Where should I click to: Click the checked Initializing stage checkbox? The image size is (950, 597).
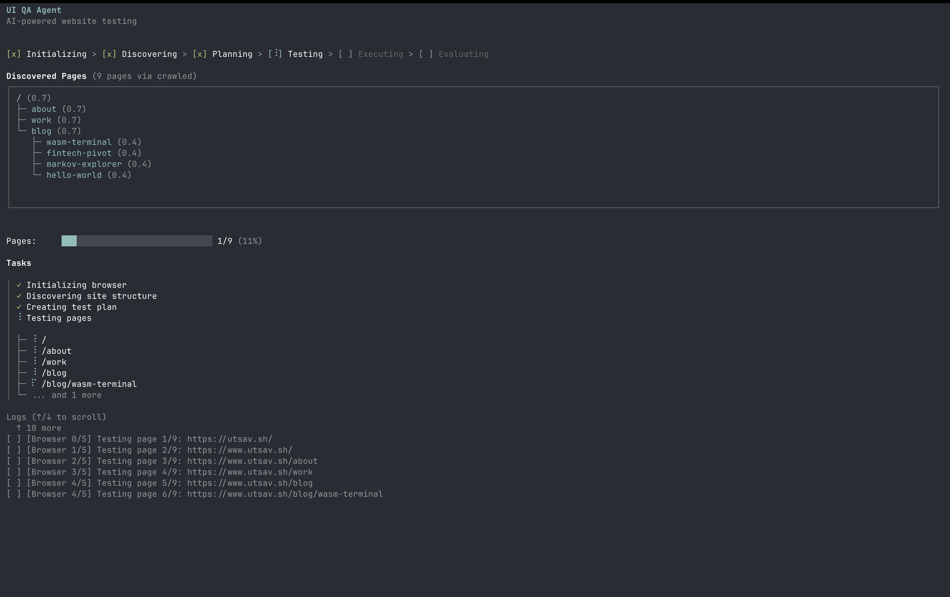(x=14, y=54)
